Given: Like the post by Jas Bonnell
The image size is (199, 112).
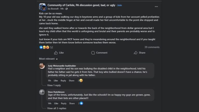Looking at the screenshot, I should [x=59, y=53].
